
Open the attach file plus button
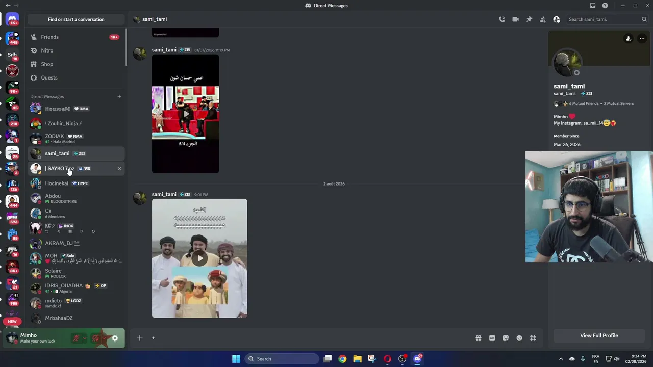coord(140,338)
